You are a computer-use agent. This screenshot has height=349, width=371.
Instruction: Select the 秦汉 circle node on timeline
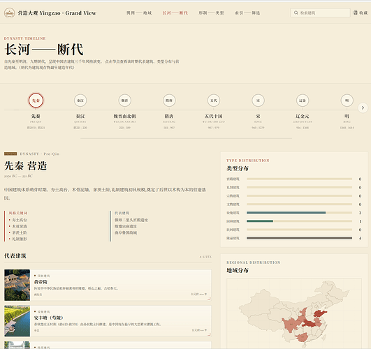point(80,101)
